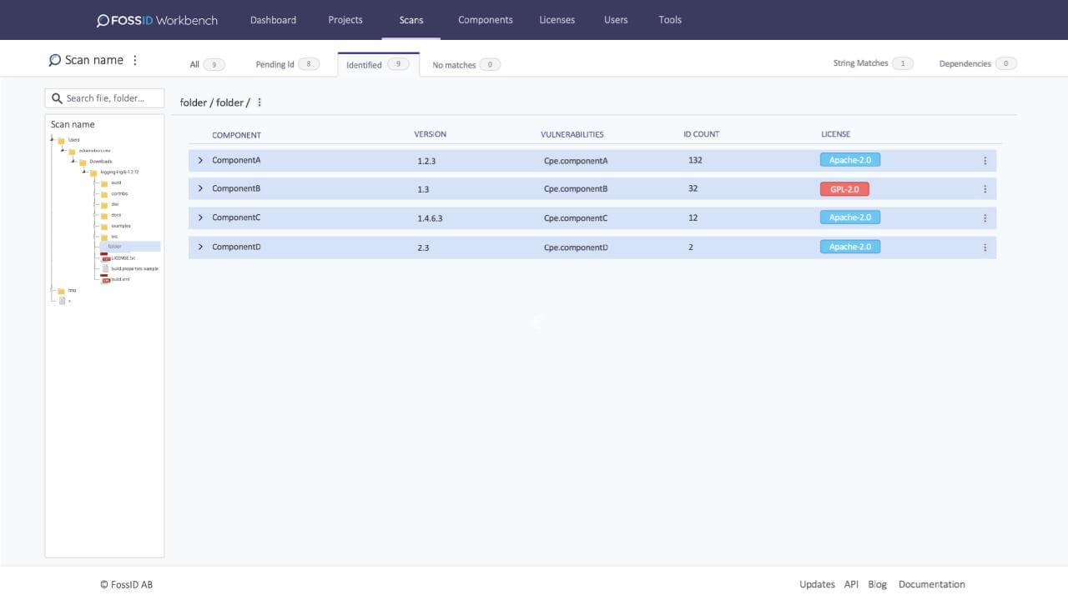Open the Documentation link in footer

(931, 584)
